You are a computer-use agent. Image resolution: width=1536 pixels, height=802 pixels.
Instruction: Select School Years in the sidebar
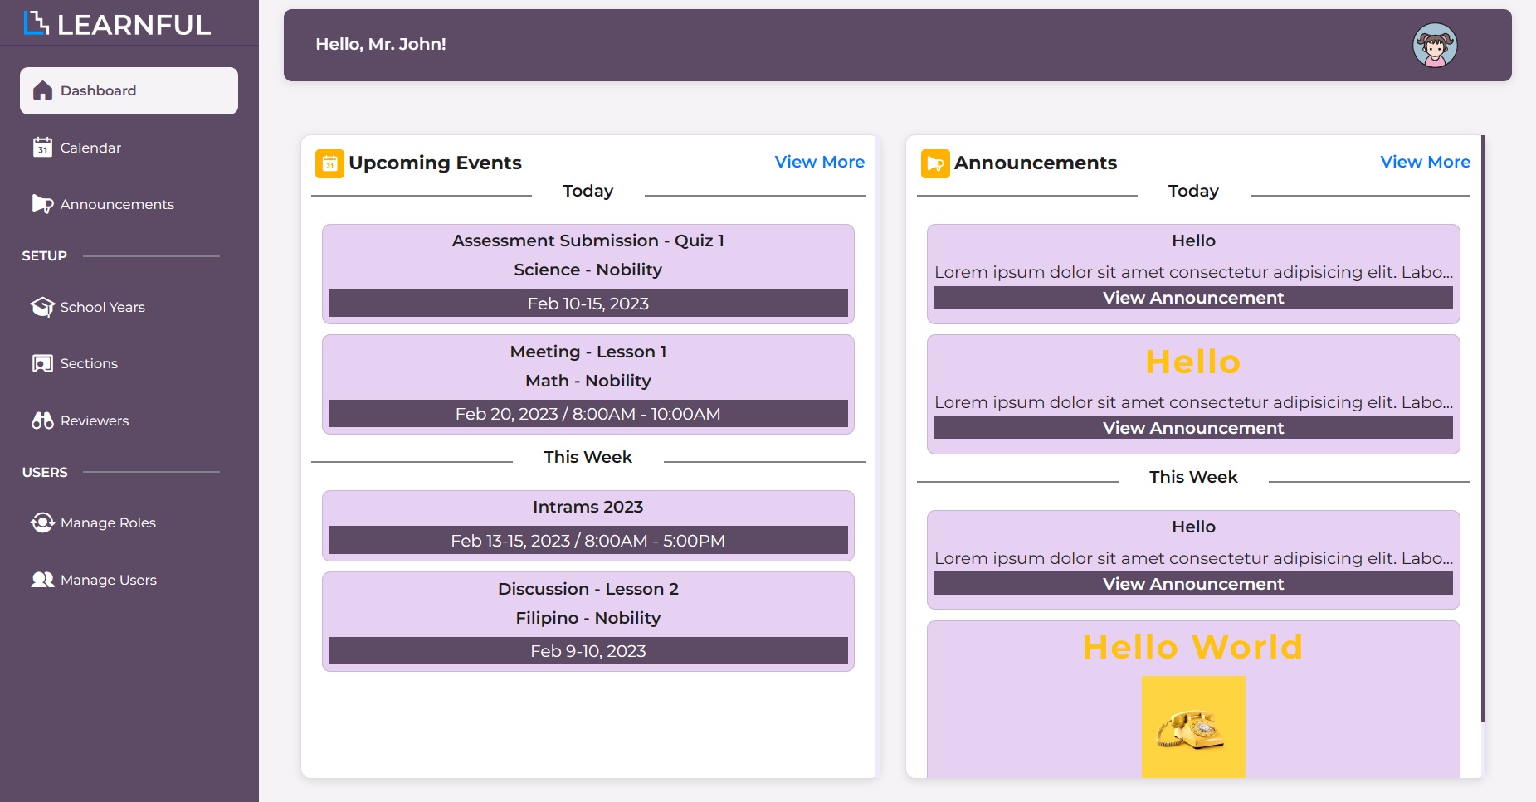click(129, 307)
